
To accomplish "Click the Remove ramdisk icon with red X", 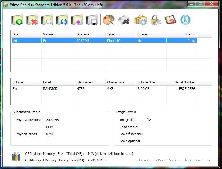I will tap(32, 20).
